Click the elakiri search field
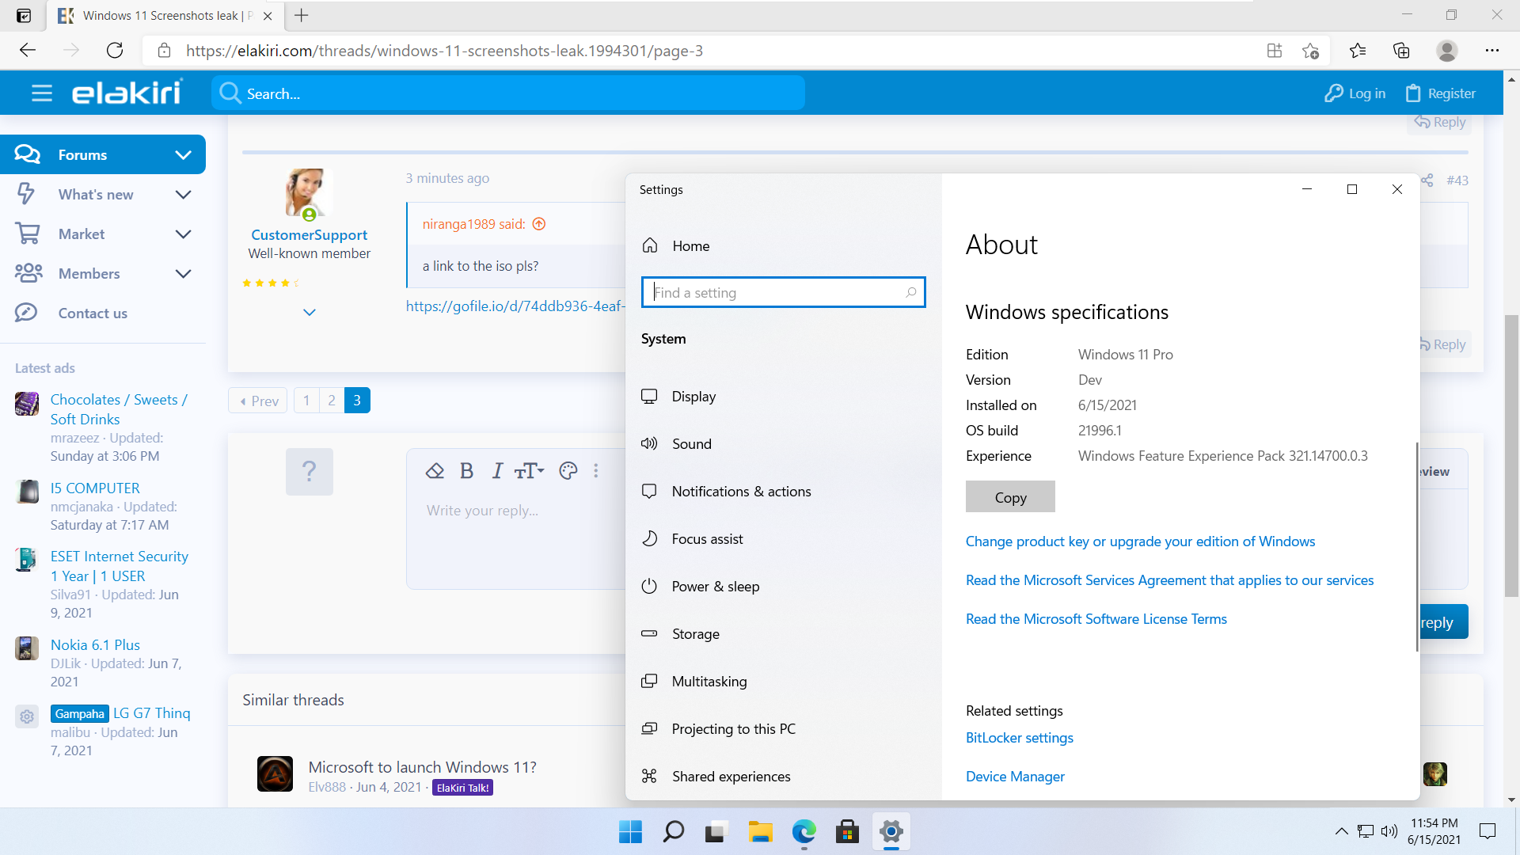 (x=508, y=93)
